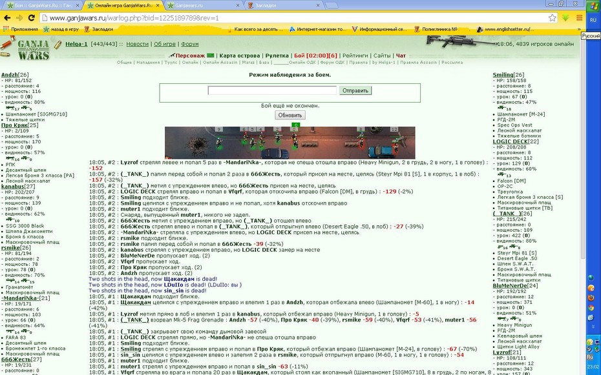Switch to the Ganjawars.ru tab
The image size is (601, 375).
[x=203, y=5]
